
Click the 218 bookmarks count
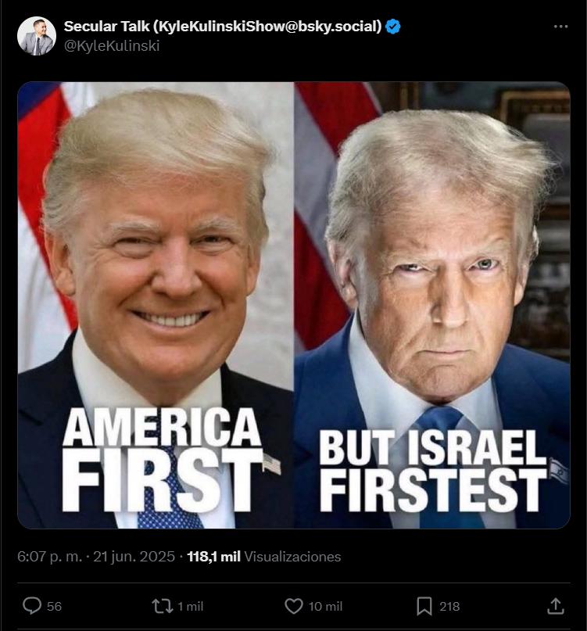pyautogui.click(x=449, y=607)
